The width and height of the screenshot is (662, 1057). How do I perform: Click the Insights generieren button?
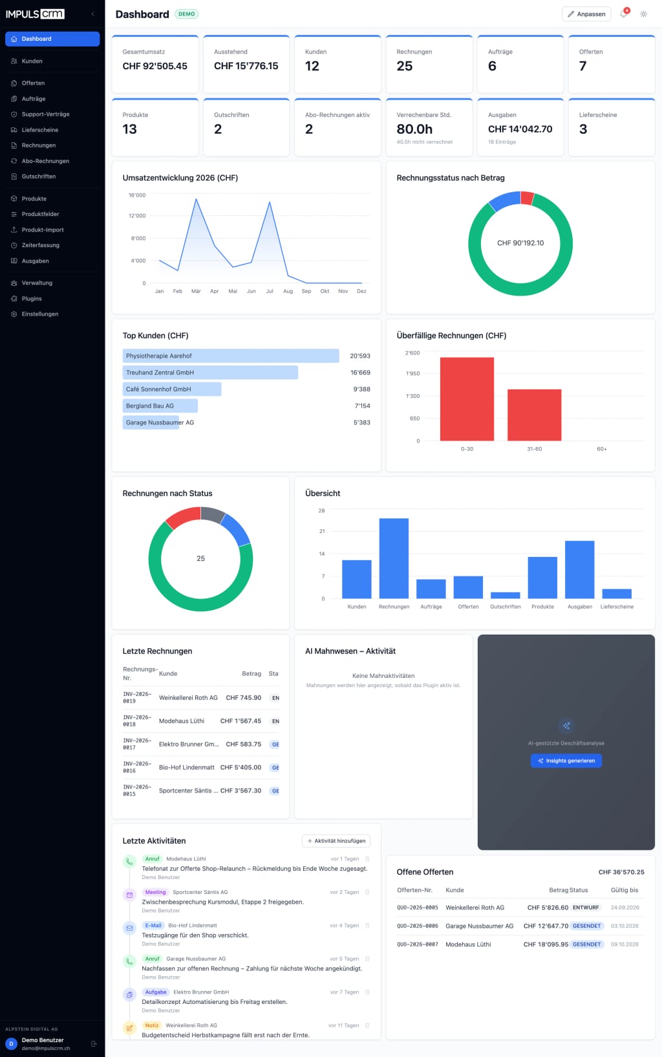(x=566, y=761)
